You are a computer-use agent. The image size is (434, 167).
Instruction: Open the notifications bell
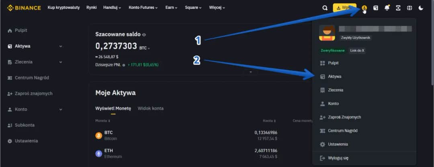(x=387, y=8)
